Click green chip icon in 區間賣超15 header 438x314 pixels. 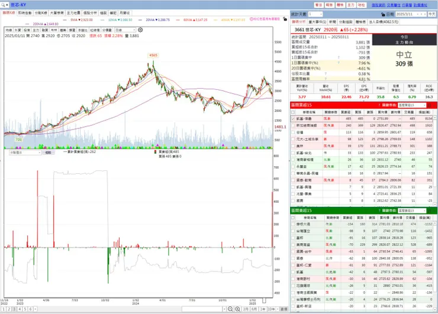point(429,211)
